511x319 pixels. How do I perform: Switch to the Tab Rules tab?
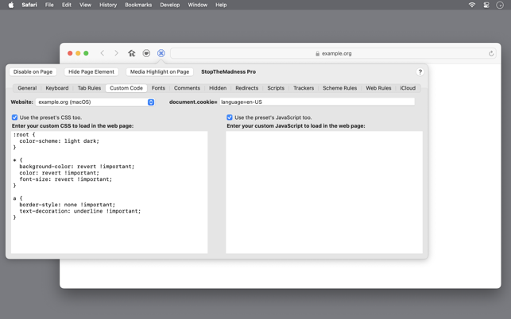tap(89, 88)
